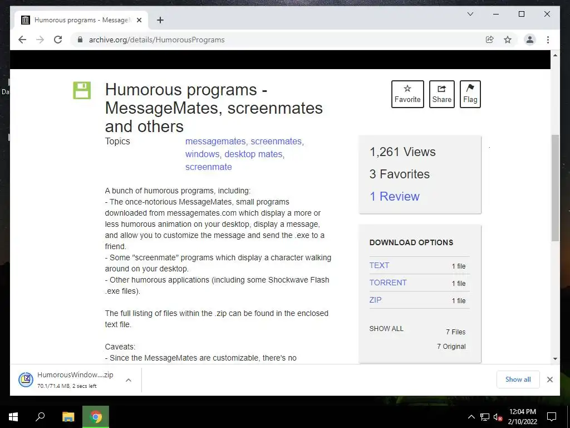Image resolution: width=570 pixels, height=428 pixels.
Task: Open File Explorer from taskbar
Action: (x=68, y=417)
